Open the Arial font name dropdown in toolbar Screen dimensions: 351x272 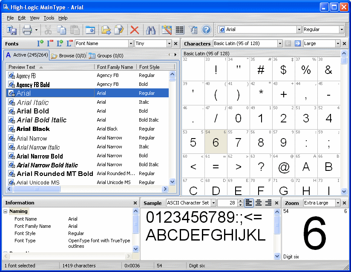point(299,29)
